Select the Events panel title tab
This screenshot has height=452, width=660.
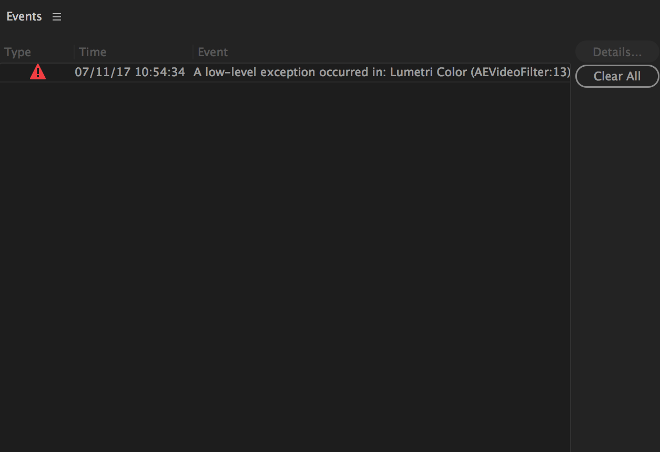coord(24,17)
